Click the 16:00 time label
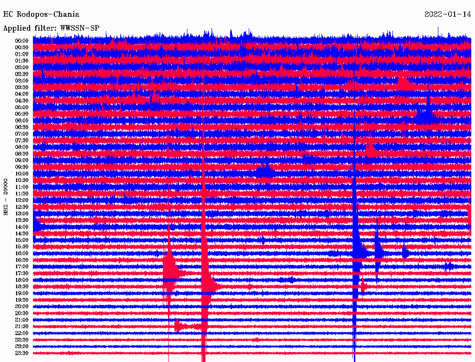 (21, 253)
